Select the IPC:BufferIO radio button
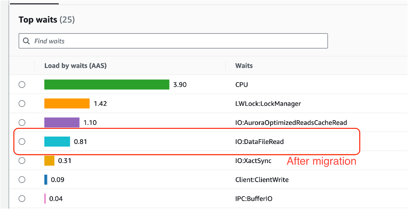 click(x=22, y=199)
